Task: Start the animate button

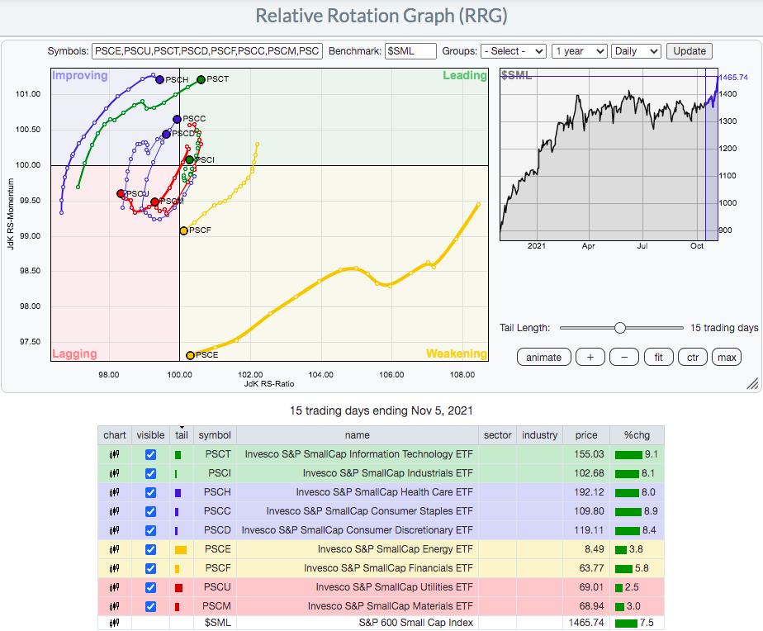Action: (x=543, y=357)
